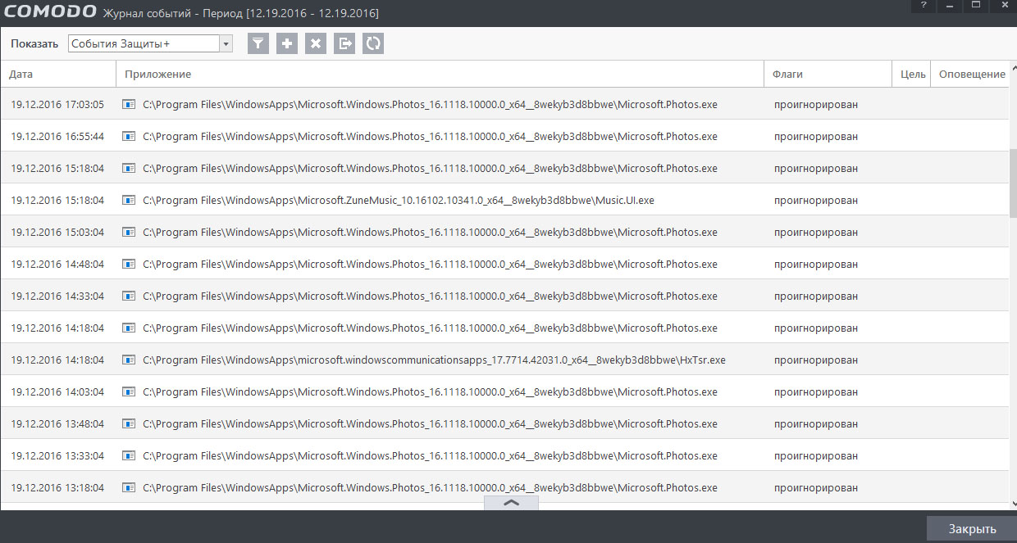Select the Microsoft.Photos.exe path in the 14:03:04 row
This screenshot has height=543, width=1017.
point(430,391)
